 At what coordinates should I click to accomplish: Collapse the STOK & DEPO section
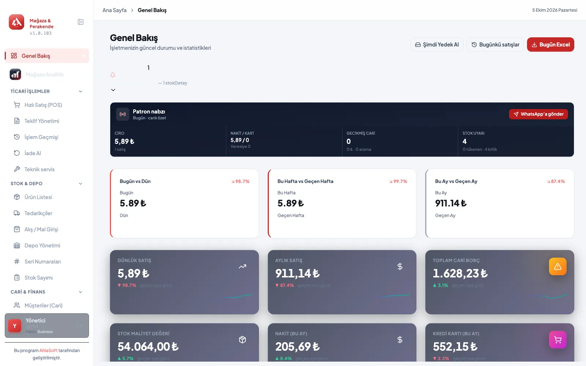coord(81,184)
